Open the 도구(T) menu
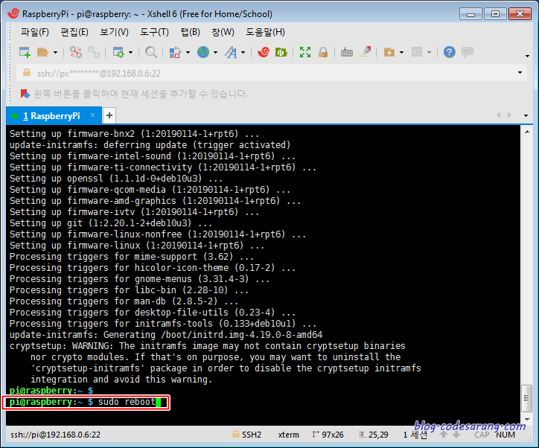 (154, 32)
